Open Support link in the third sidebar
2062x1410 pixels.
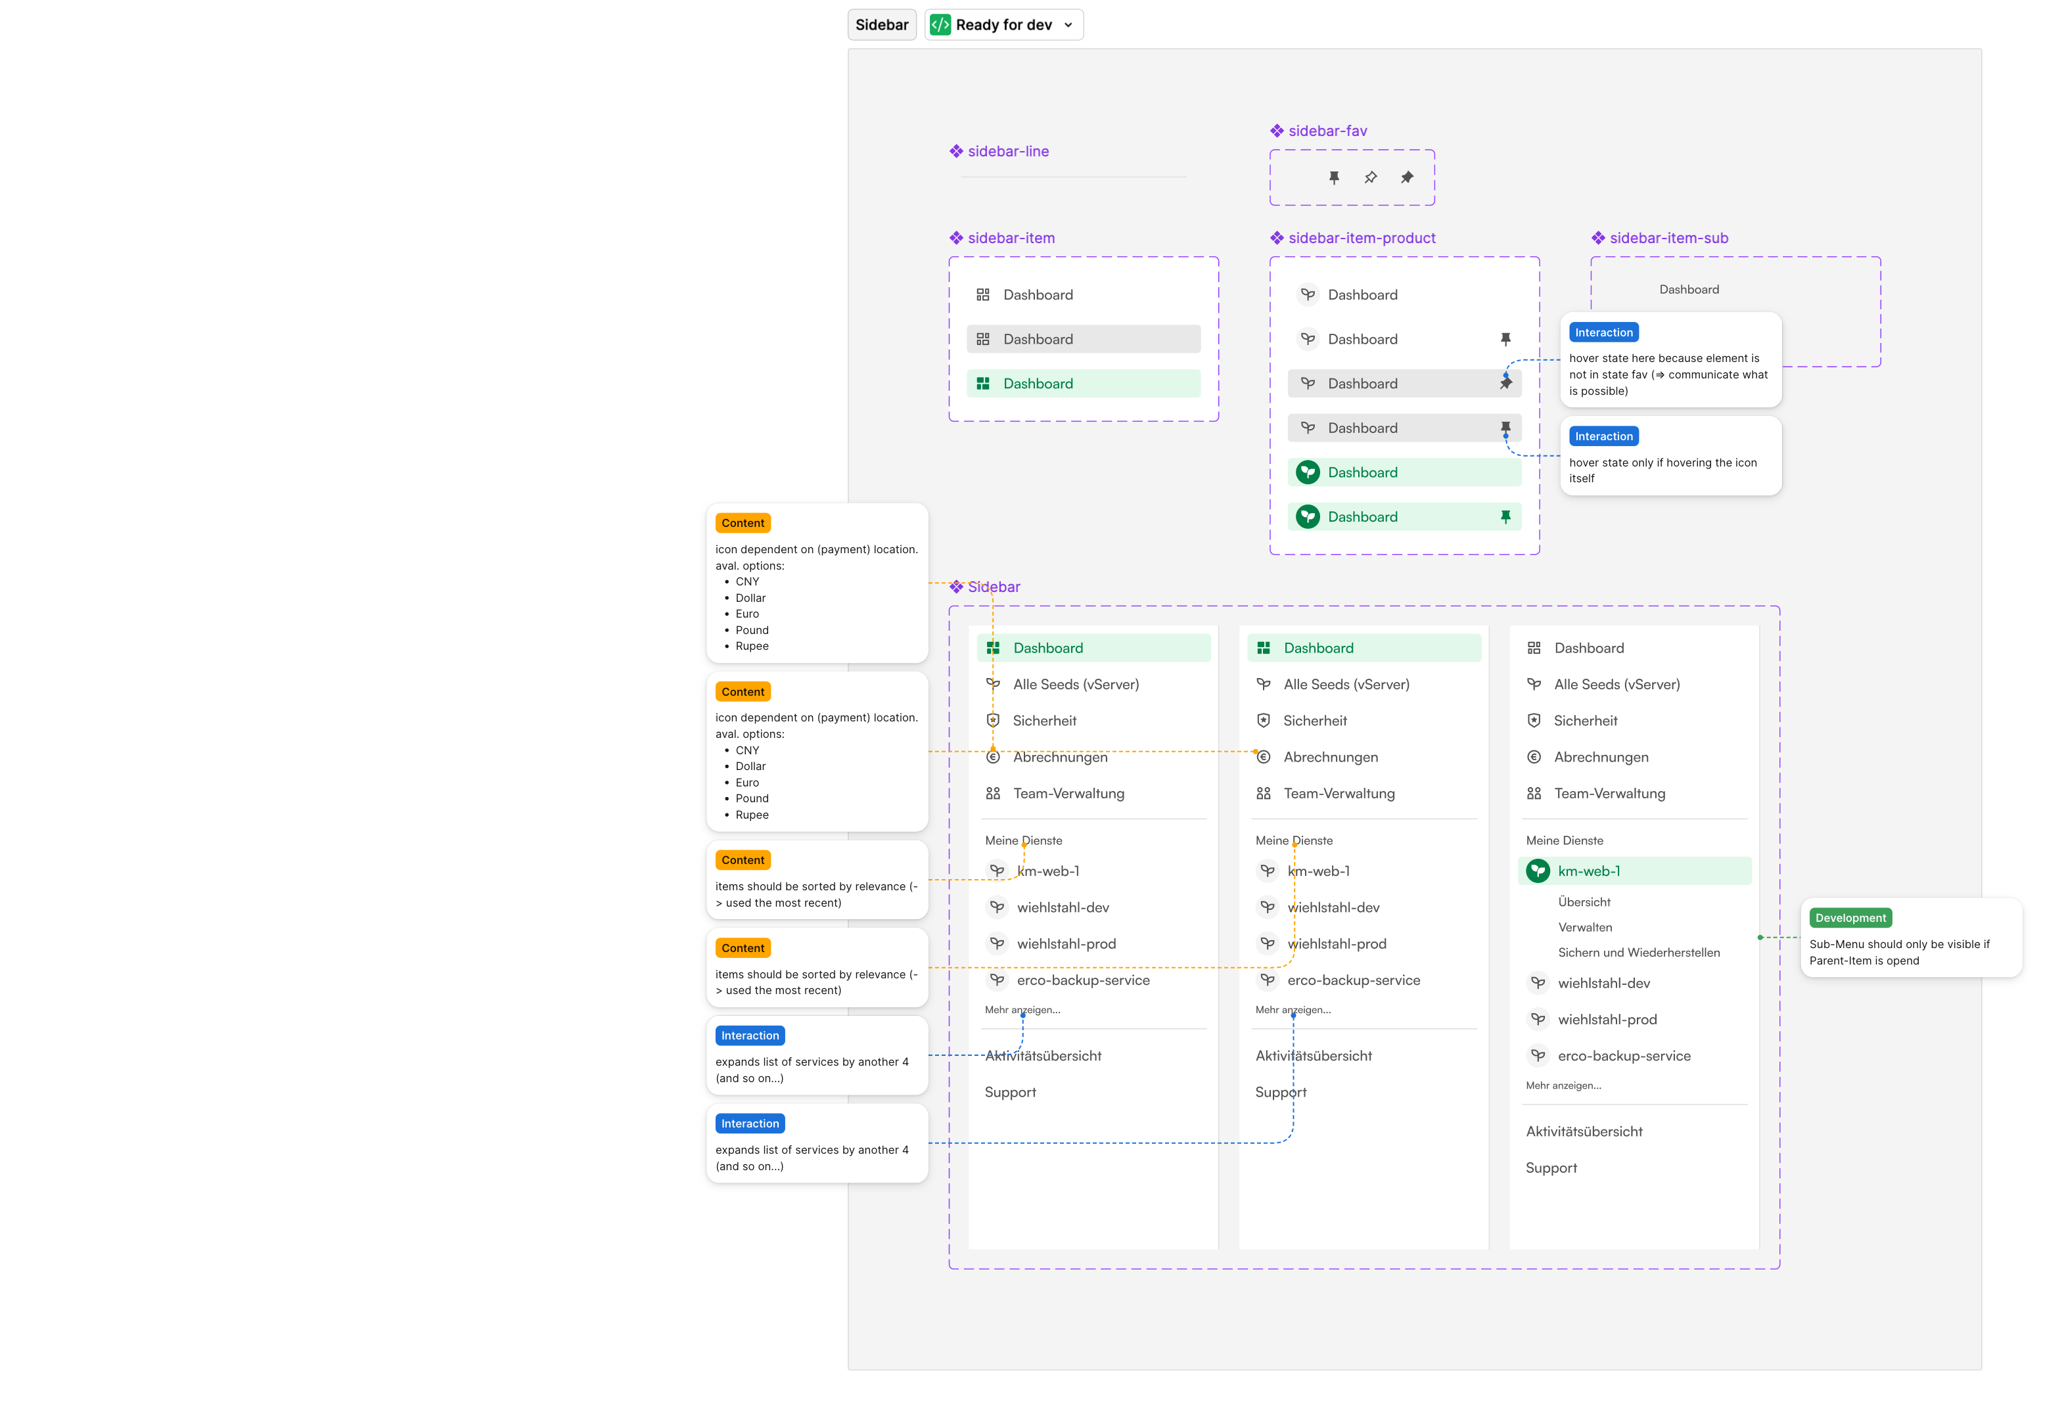pos(1551,1168)
